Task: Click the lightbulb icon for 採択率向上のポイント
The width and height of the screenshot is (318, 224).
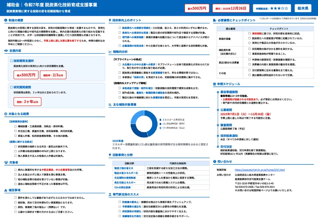Action: click(109, 21)
